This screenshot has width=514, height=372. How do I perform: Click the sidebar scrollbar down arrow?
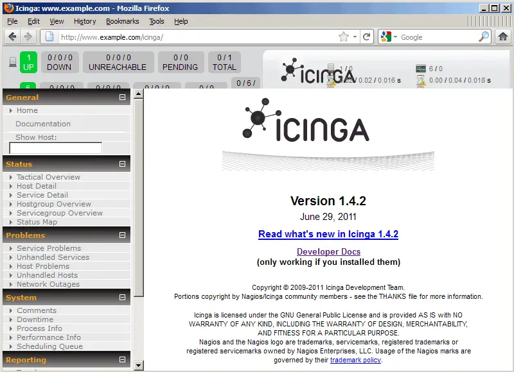click(x=139, y=366)
